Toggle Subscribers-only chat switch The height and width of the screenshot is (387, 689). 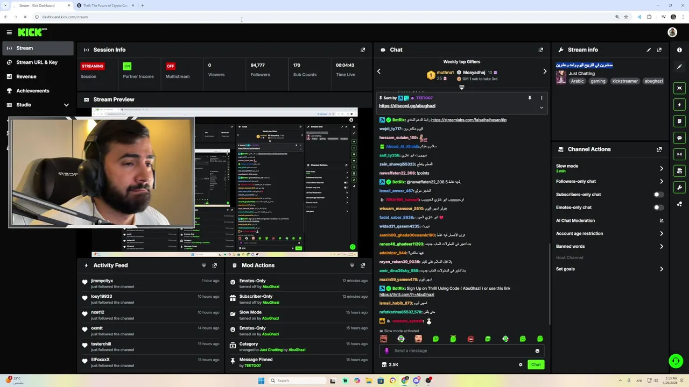tap(658, 195)
